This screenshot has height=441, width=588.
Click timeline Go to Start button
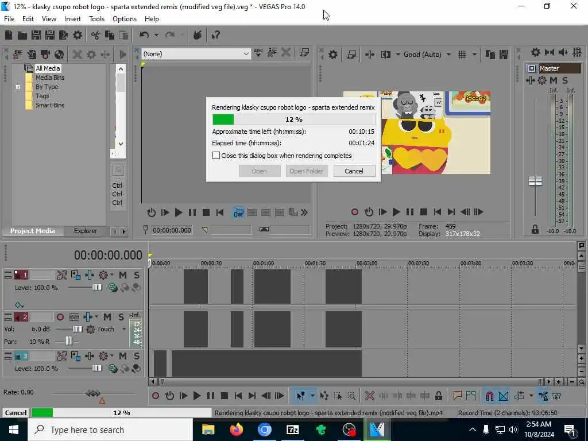tap(238, 396)
